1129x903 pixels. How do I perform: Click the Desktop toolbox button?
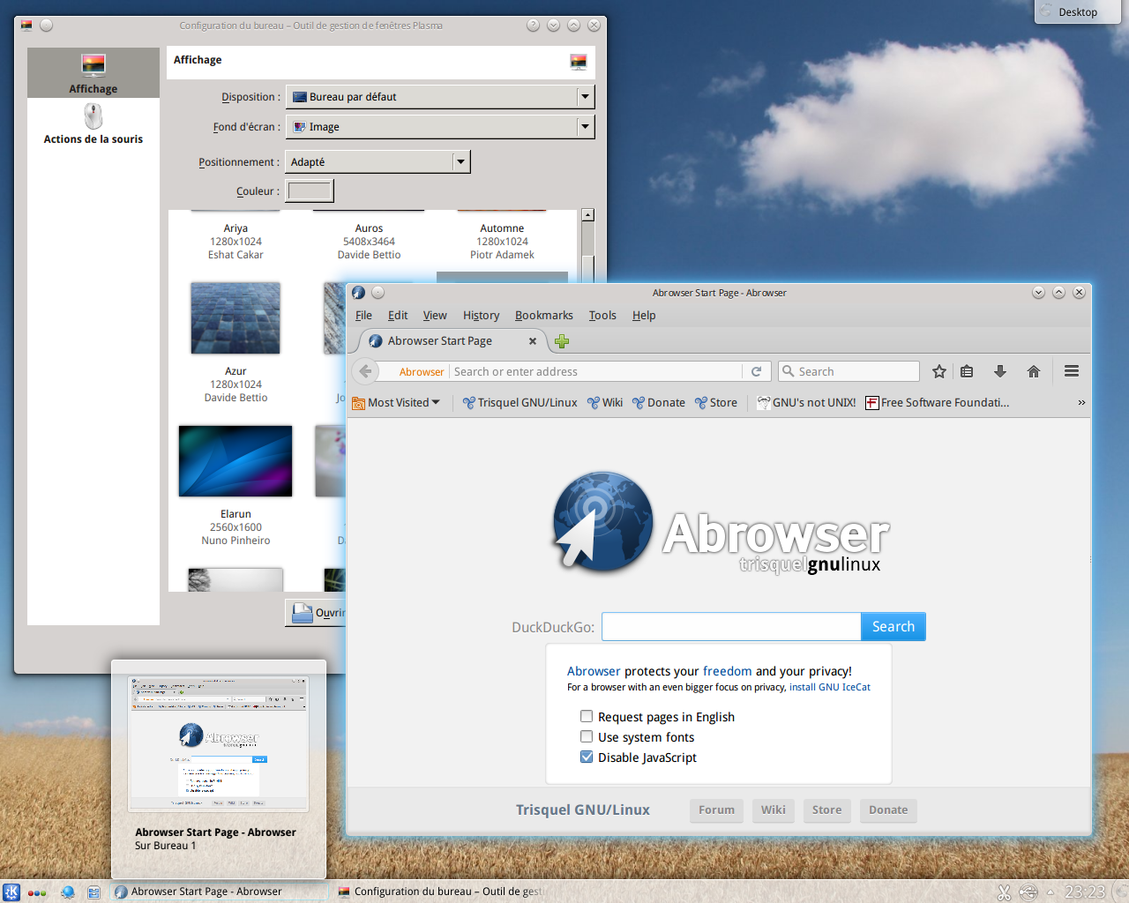point(1077,11)
